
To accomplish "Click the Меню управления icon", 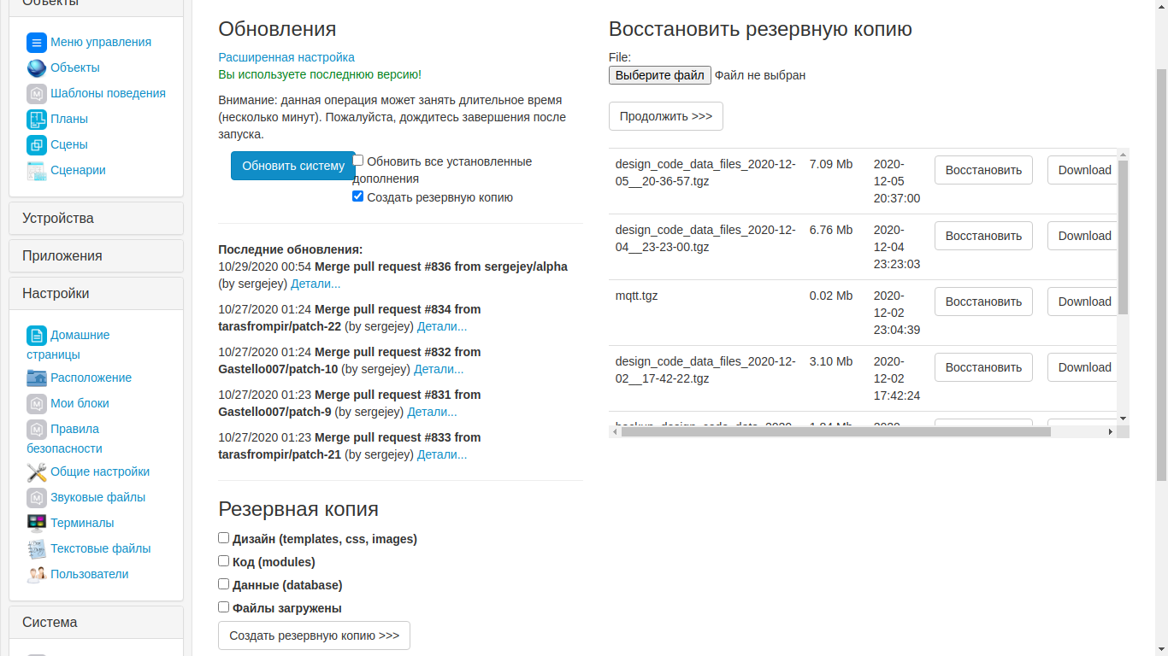I will point(36,42).
